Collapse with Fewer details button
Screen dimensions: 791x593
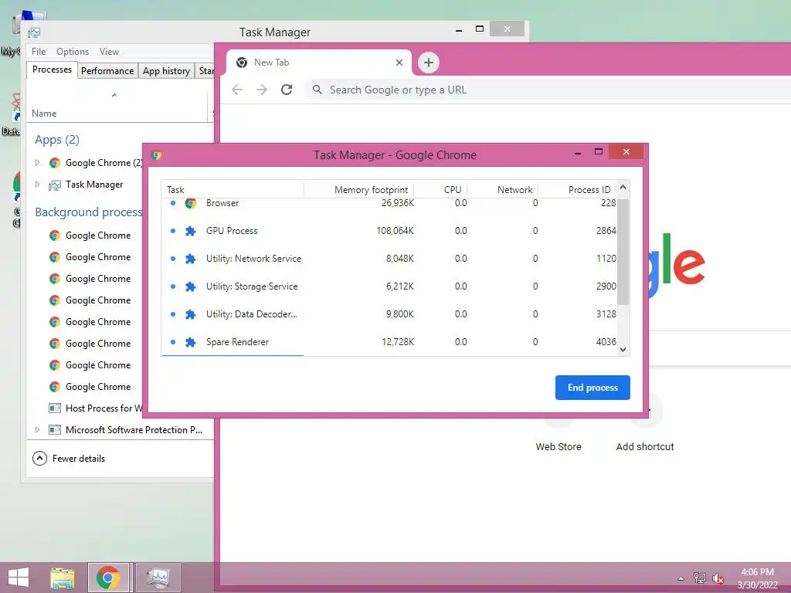(69, 459)
